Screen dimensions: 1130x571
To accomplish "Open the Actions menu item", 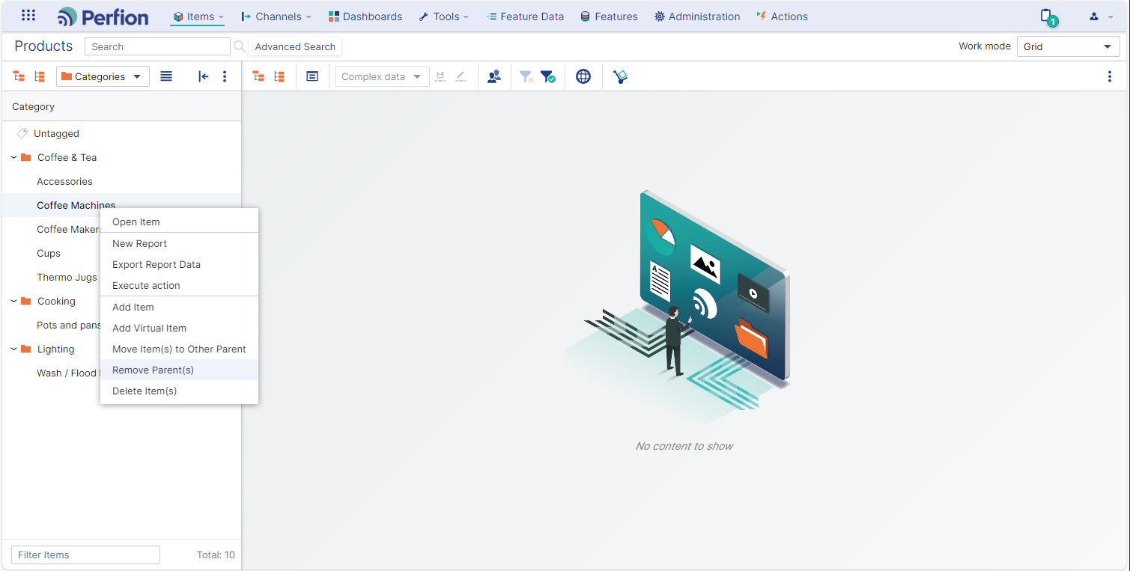I will (782, 16).
